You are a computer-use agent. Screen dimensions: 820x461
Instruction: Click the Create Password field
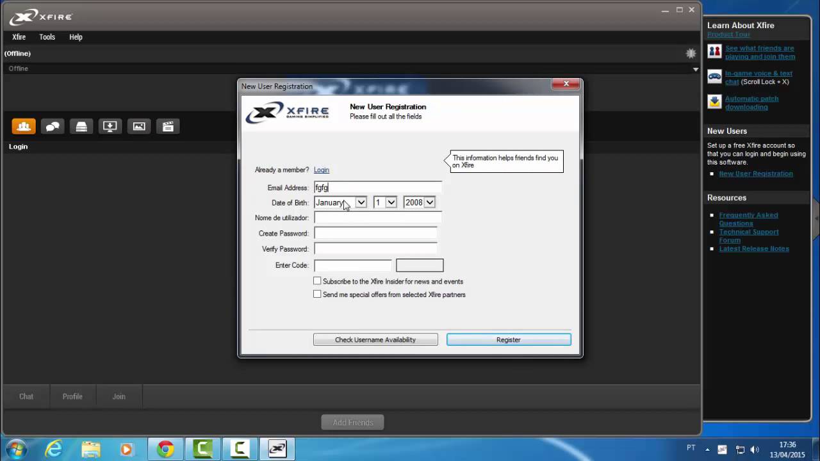pyautogui.click(x=375, y=233)
